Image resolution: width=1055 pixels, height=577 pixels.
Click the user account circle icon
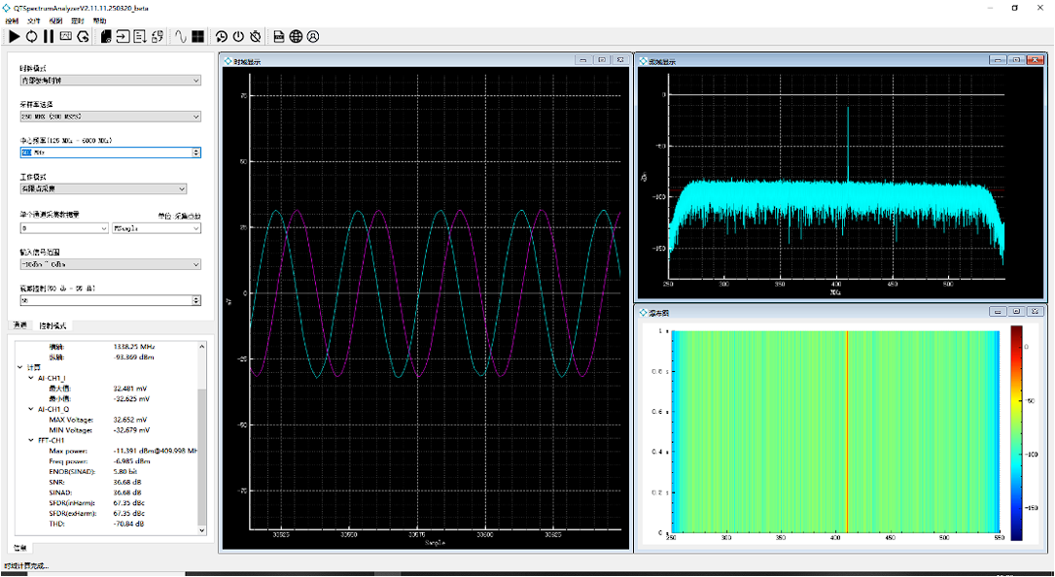[313, 36]
